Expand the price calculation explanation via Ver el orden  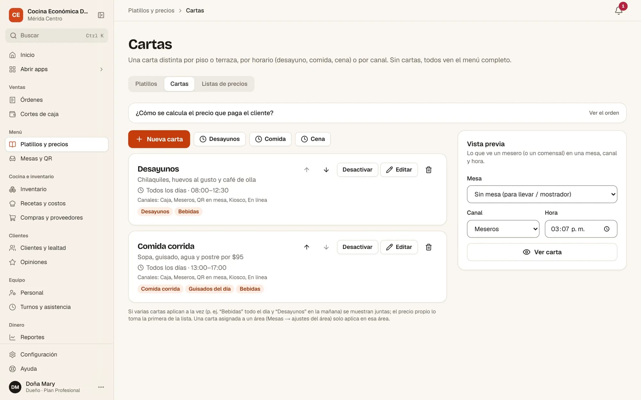(604, 113)
